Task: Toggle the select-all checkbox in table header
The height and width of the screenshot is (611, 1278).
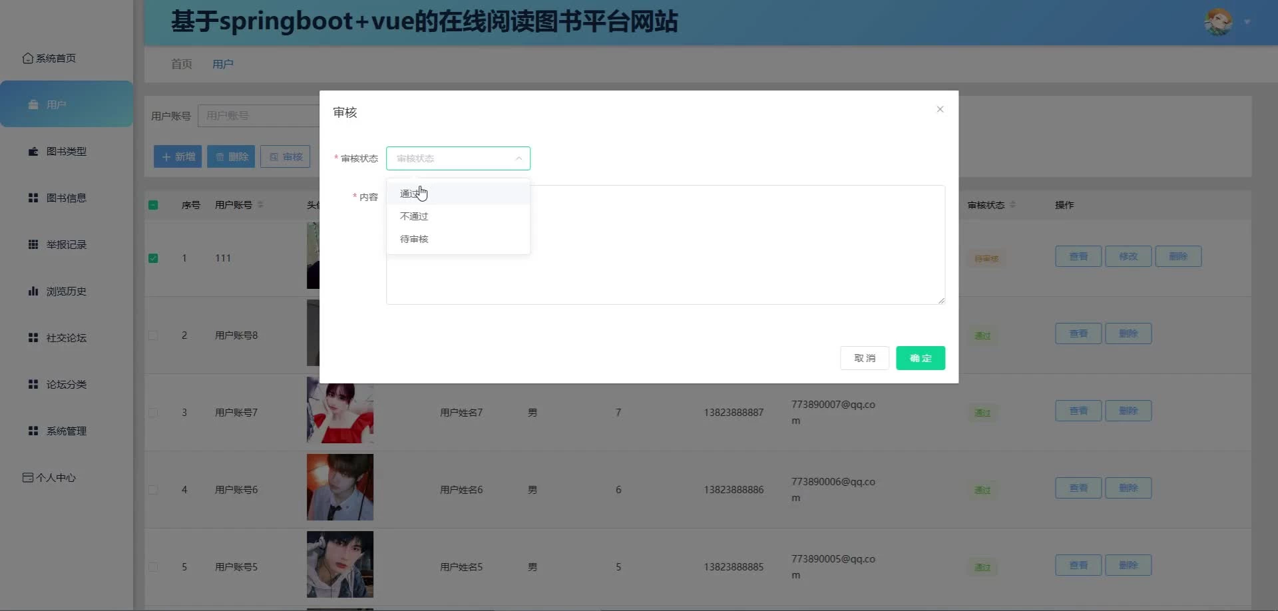Action: click(153, 205)
